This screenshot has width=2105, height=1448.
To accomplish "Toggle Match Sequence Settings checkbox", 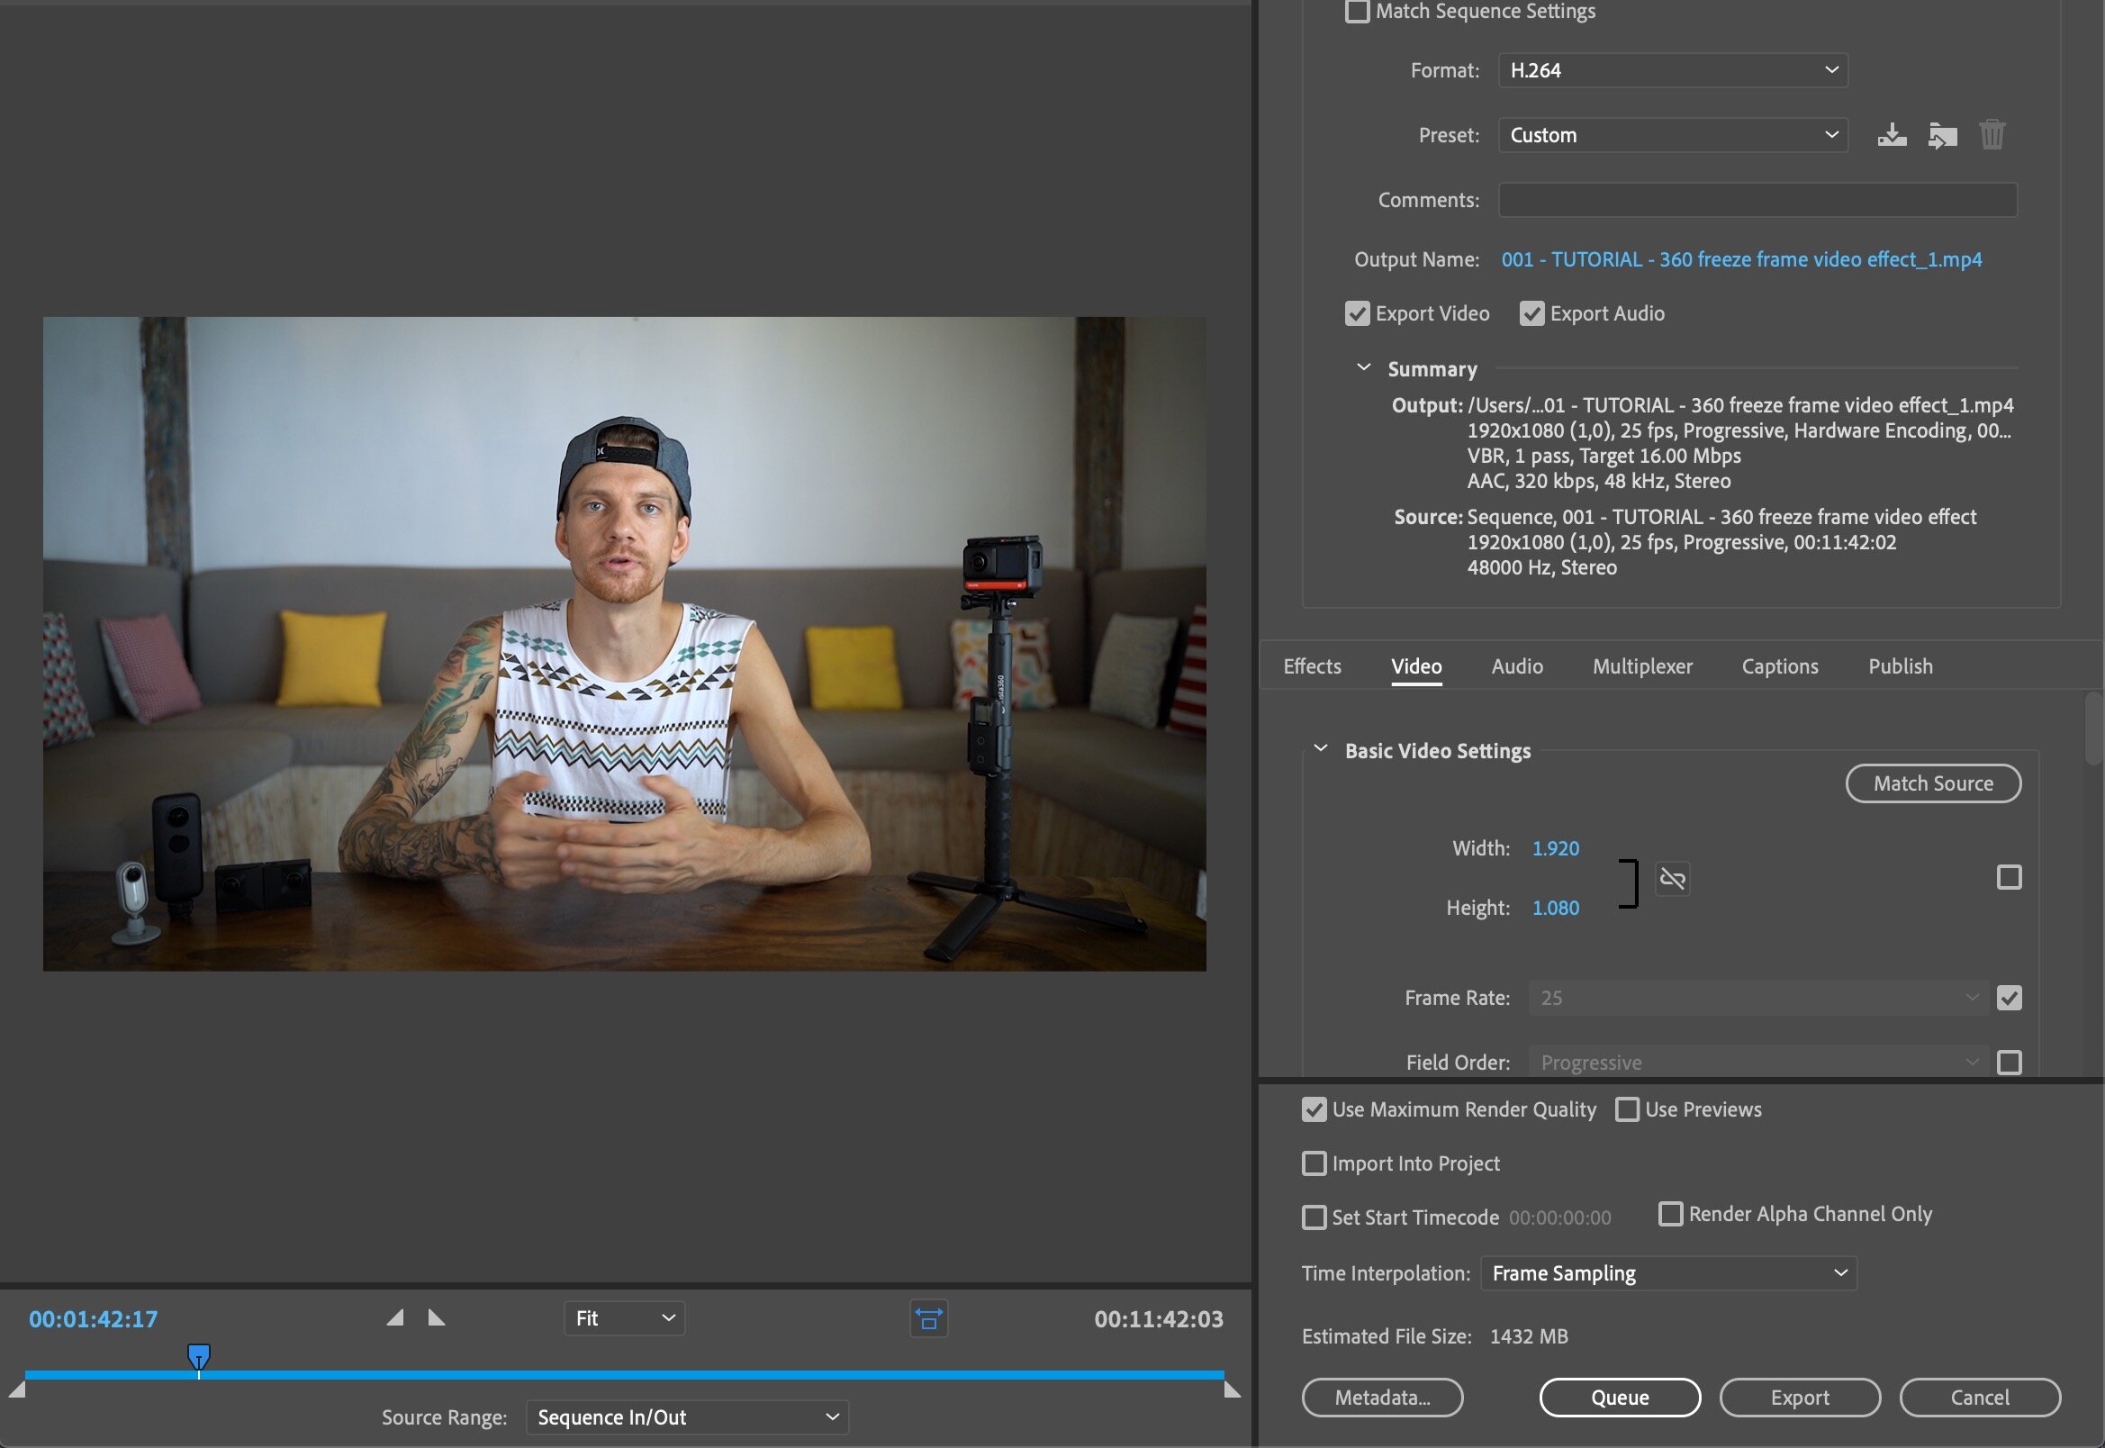I will 1357,13.
